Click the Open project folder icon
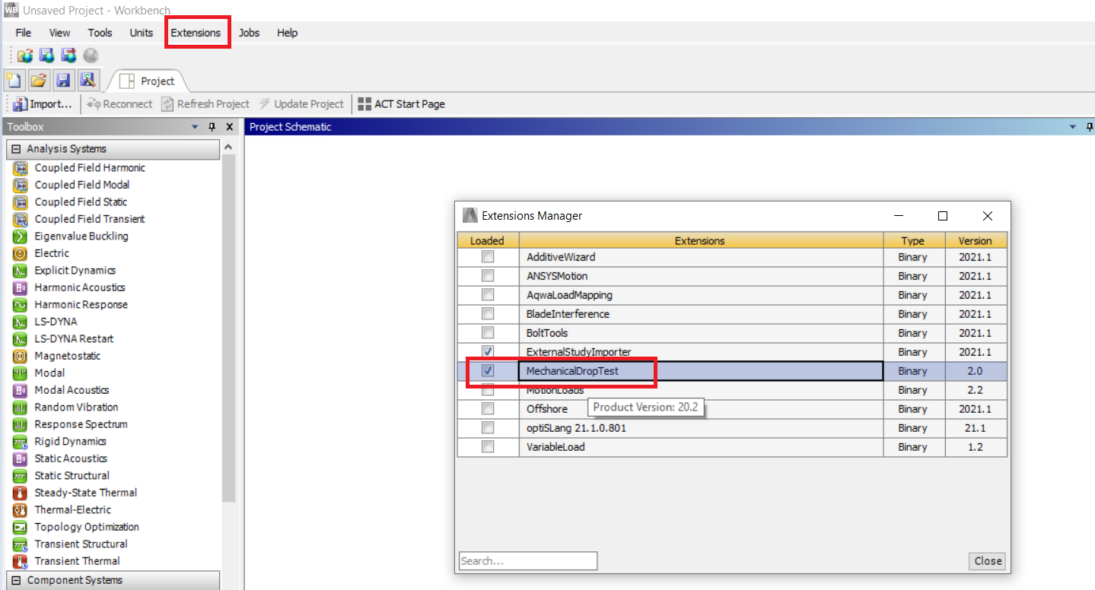The image size is (1095, 590). click(x=39, y=81)
